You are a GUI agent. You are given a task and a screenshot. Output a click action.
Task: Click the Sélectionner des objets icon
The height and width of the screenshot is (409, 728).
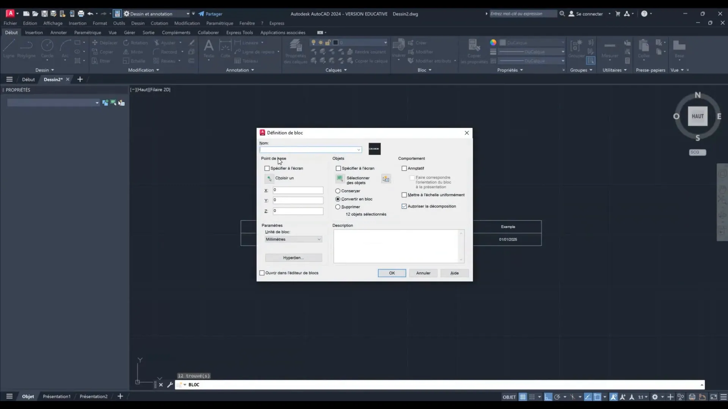point(340,178)
